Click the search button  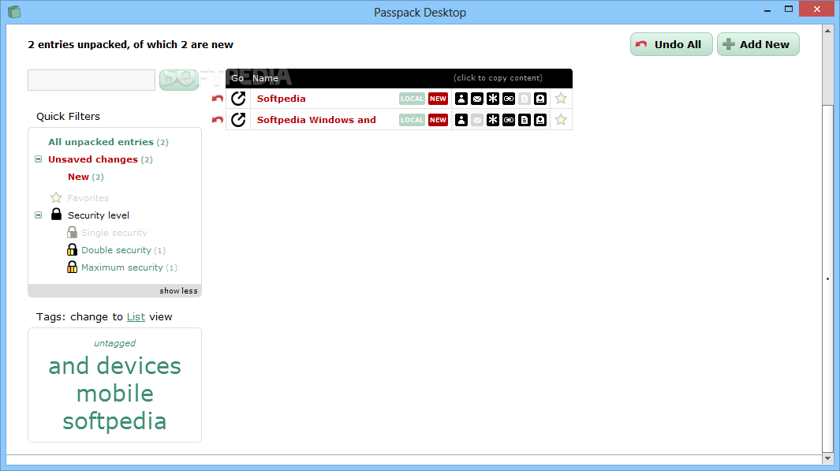point(179,80)
